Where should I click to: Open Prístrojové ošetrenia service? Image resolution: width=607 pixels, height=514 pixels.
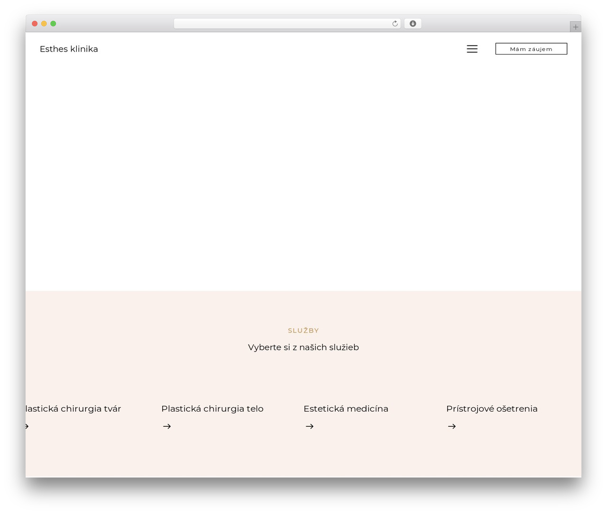pos(492,409)
